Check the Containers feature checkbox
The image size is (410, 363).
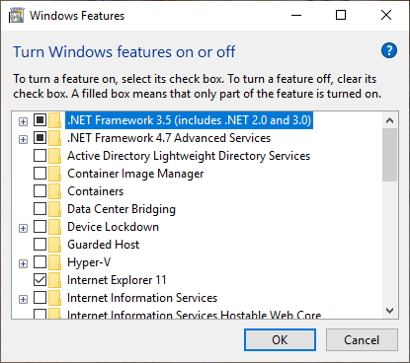click(40, 191)
